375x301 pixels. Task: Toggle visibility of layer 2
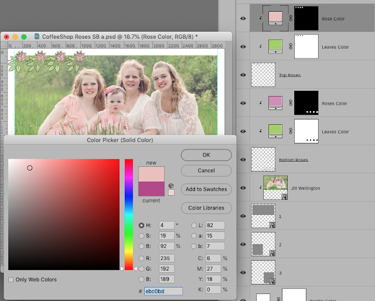[x=243, y=244]
